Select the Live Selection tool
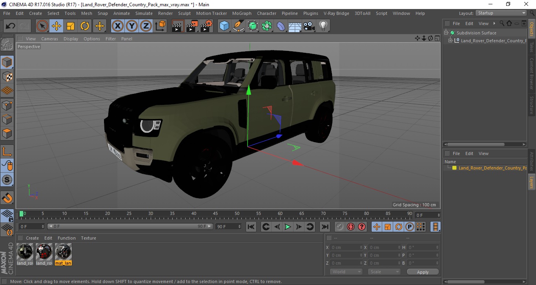This screenshot has width=536, height=285. click(x=42, y=26)
